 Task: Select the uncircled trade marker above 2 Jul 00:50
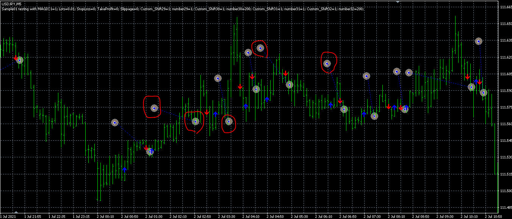115,123
